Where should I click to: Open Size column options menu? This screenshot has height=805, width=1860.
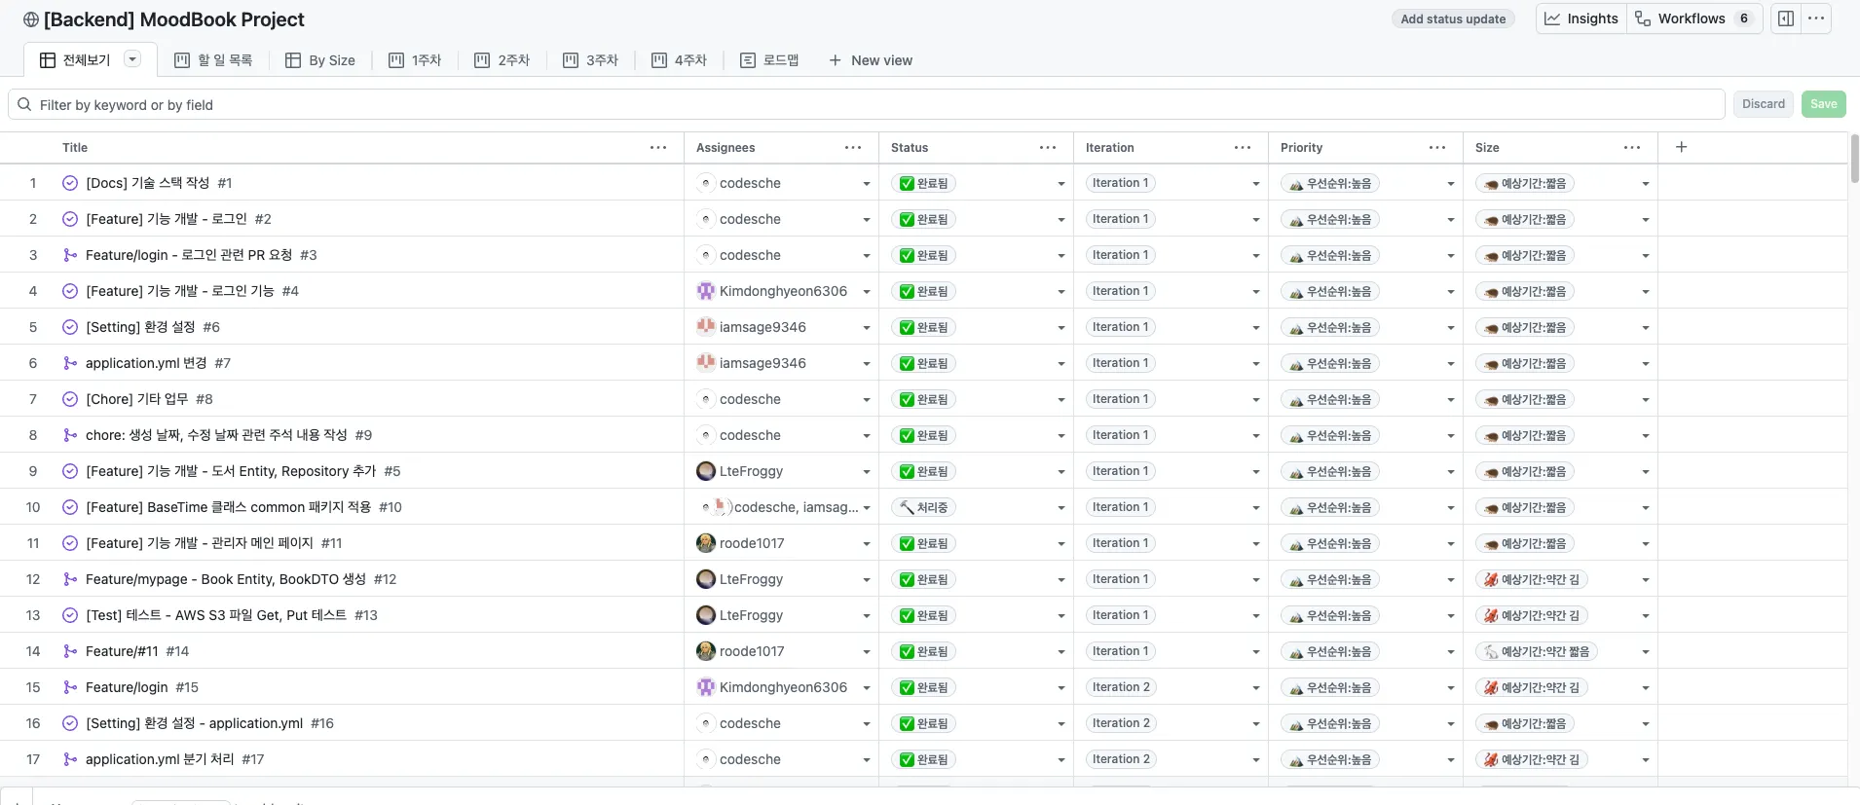click(x=1632, y=148)
